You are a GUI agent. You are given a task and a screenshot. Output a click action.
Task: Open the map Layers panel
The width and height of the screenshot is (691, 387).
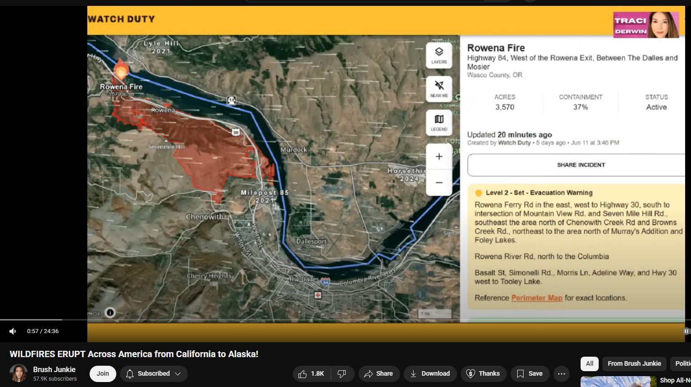[x=439, y=55]
